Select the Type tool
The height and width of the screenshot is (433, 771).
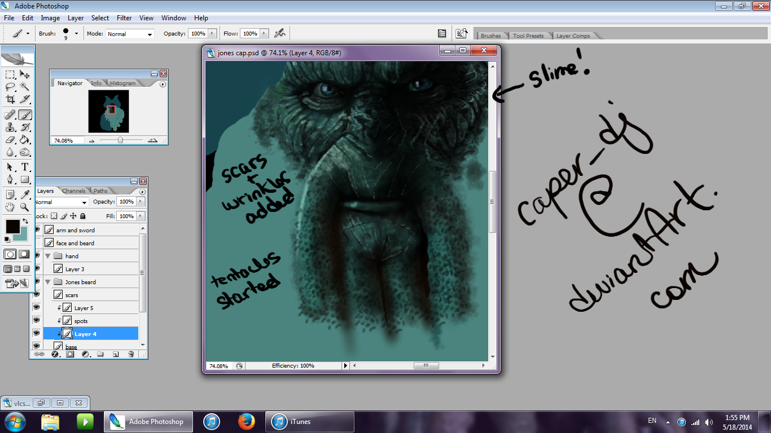[25, 167]
